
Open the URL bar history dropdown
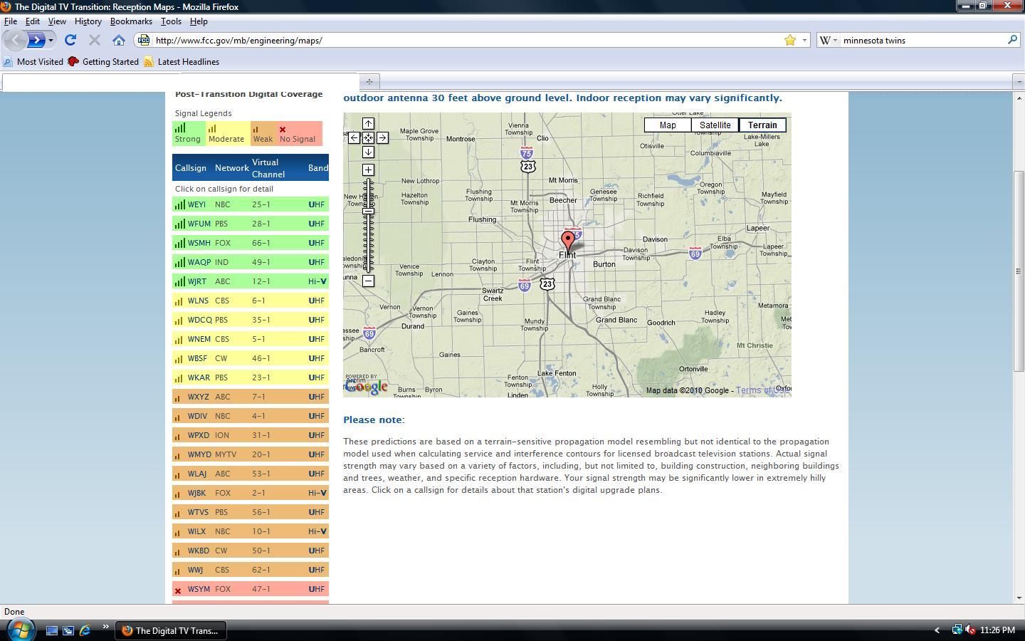pos(804,40)
